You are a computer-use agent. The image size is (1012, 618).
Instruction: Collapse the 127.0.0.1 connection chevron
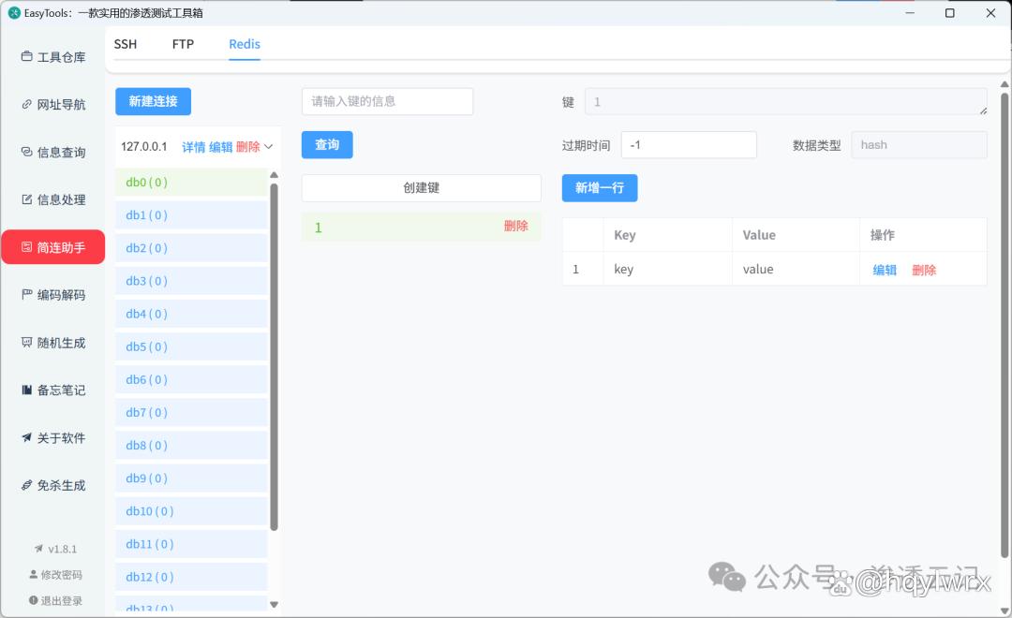269,147
